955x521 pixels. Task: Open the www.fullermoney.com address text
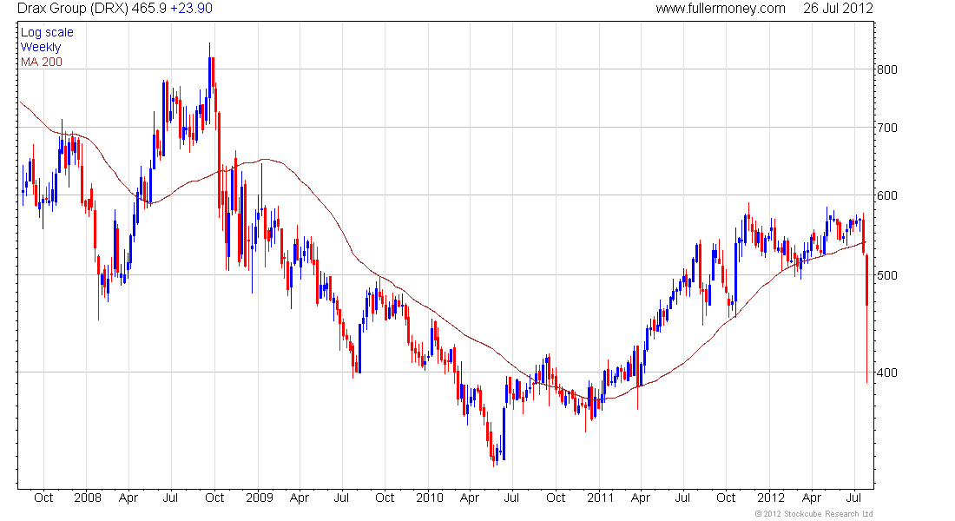[721, 9]
